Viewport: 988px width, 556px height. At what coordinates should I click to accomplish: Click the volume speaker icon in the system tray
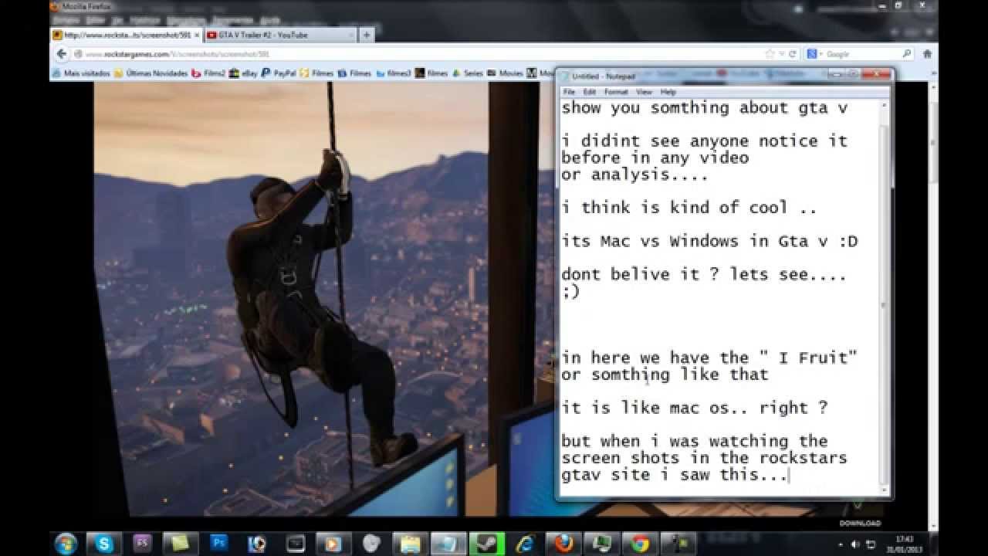pyautogui.click(x=855, y=544)
